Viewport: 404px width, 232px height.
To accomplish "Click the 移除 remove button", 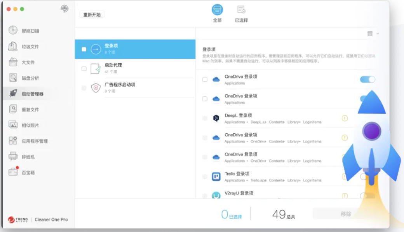I will (x=346, y=214).
